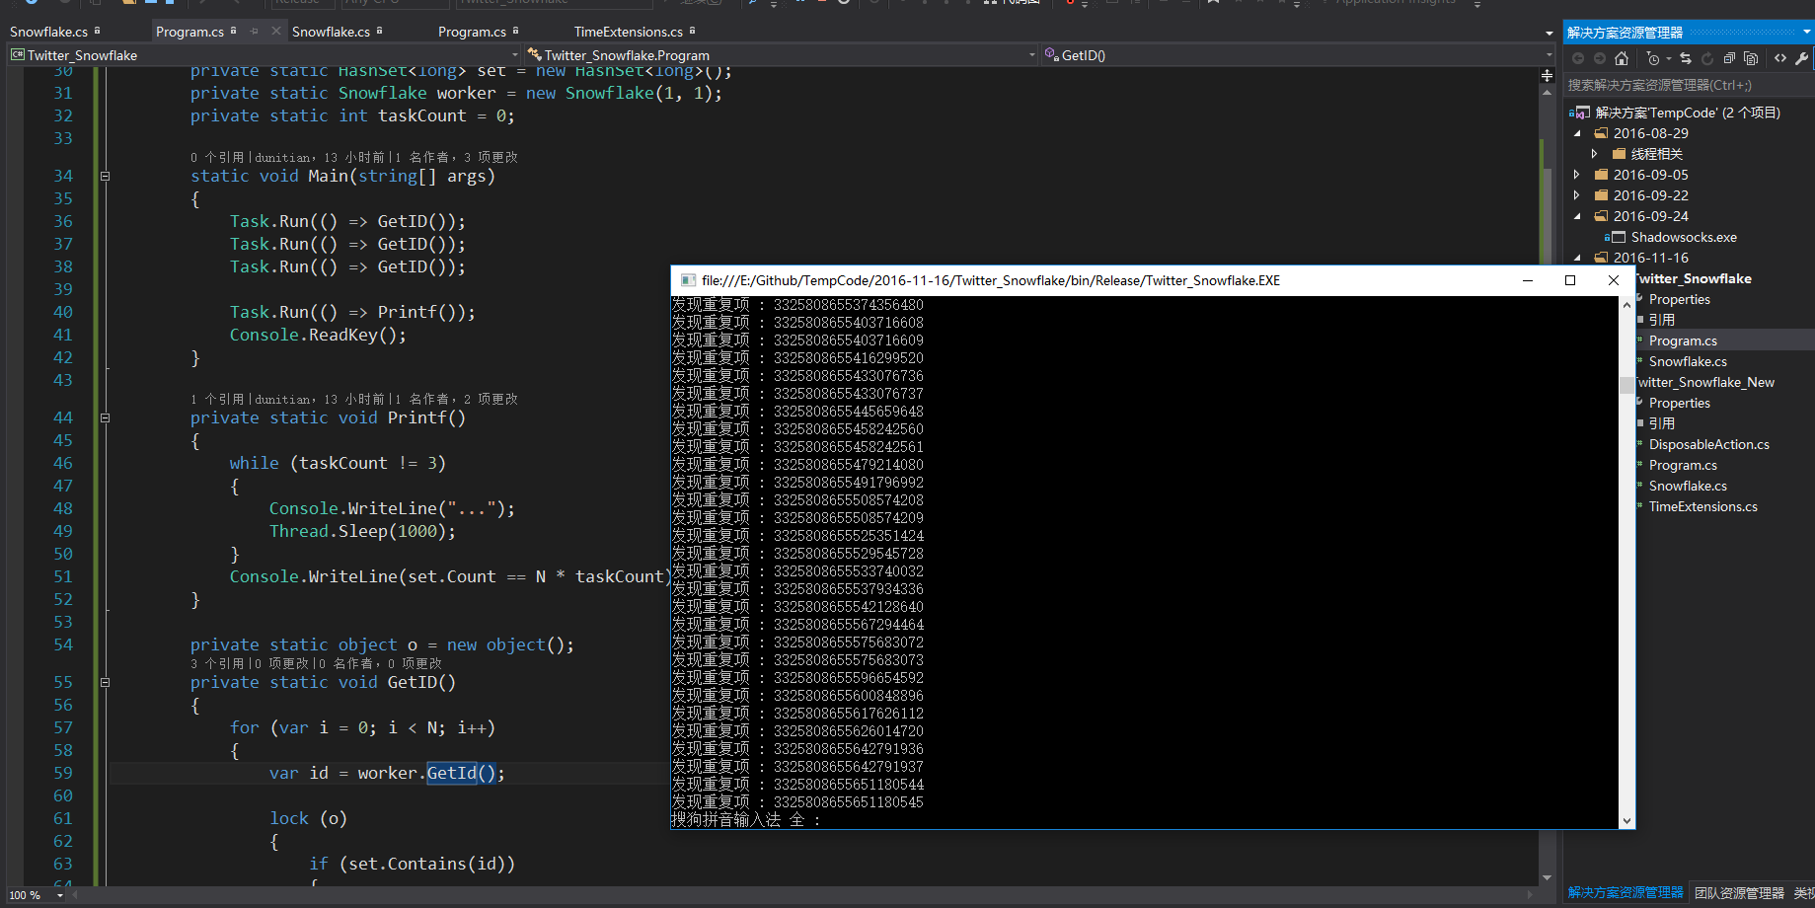Pin the active Program.cs tab
Viewport: 1815px width, 908px height.
(255, 32)
